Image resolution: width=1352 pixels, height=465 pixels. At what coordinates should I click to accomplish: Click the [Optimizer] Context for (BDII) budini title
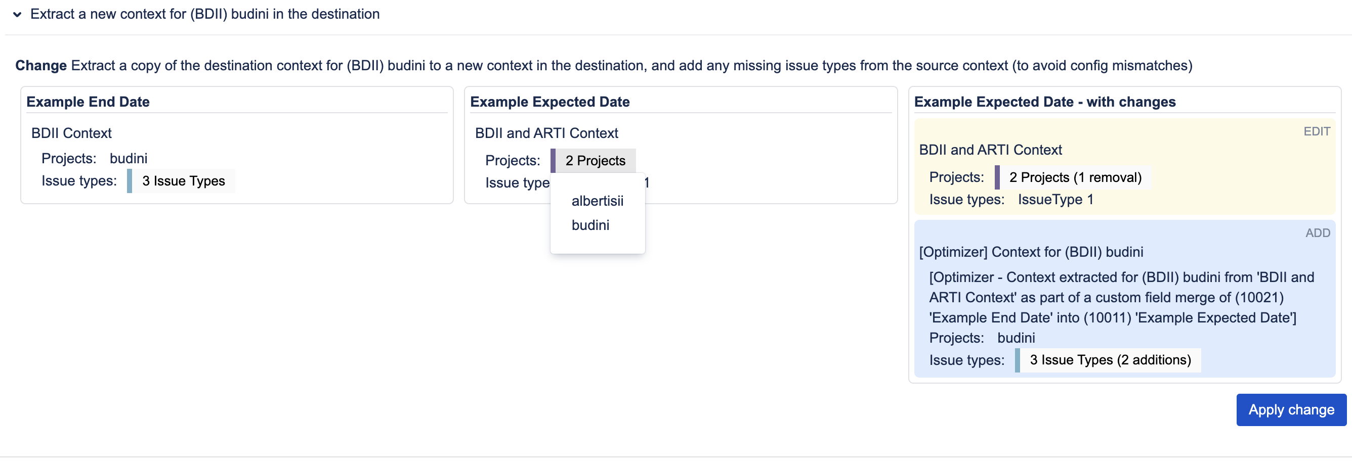pyautogui.click(x=1031, y=252)
